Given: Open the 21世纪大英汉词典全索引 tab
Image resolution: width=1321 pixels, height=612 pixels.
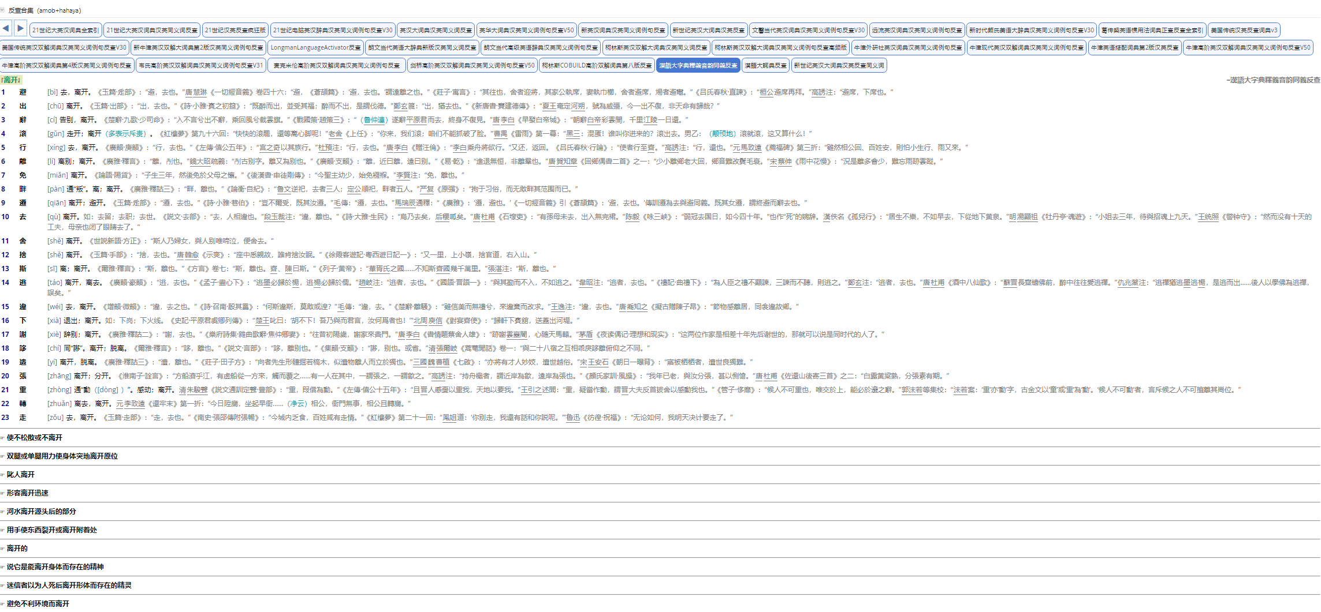Looking at the screenshot, I should point(65,30).
